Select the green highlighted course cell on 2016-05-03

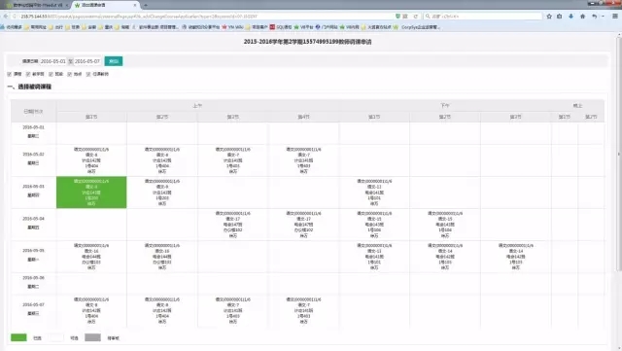pos(91,193)
